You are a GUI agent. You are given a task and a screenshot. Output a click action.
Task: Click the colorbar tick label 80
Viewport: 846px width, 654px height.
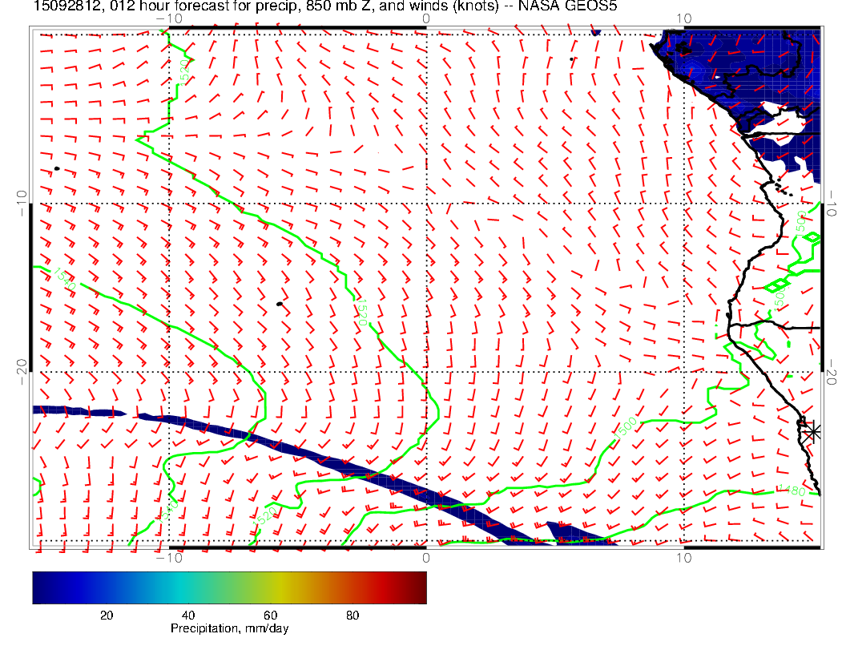[352, 616]
